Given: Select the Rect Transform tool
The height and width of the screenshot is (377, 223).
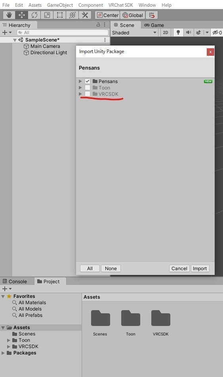Looking at the screenshot, I should (x=59, y=15).
